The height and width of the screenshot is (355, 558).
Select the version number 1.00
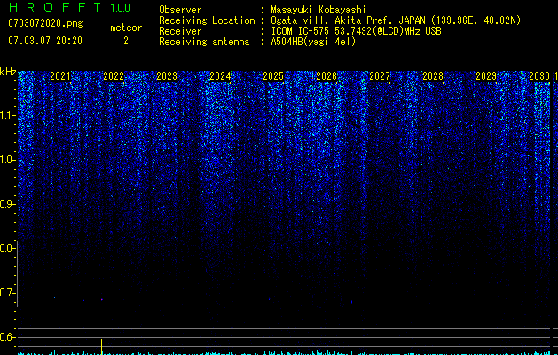pos(121,7)
